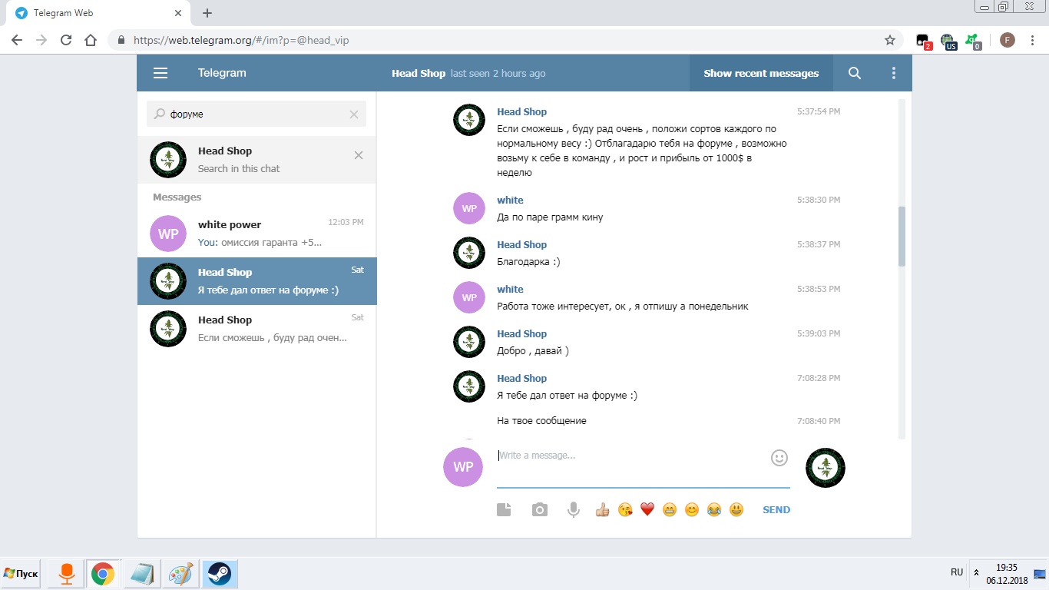Click Head Shop avatar right of message box

[825, 467]
